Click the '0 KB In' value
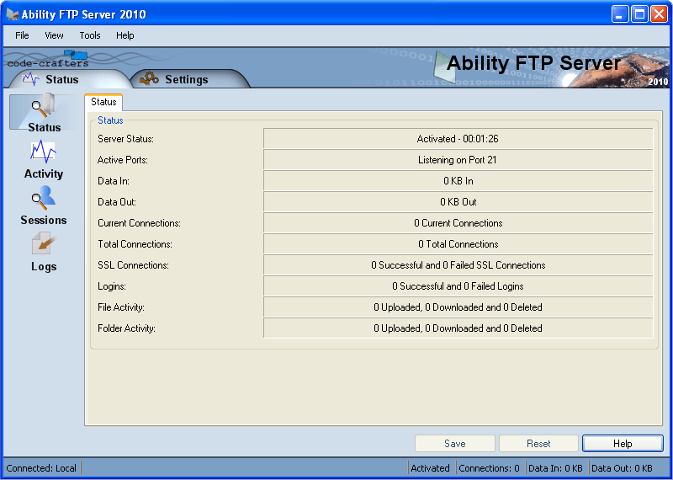The height and width of the screenshot is (480, 673). point(458,181)
